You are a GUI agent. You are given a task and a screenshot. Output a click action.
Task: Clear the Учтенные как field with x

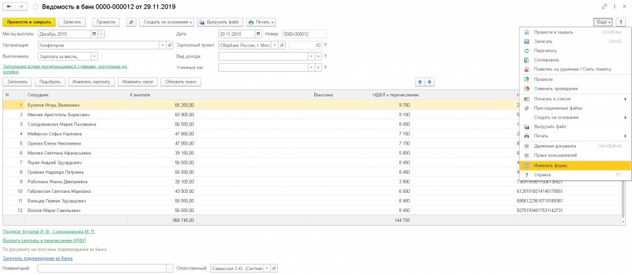coord(318,68)
